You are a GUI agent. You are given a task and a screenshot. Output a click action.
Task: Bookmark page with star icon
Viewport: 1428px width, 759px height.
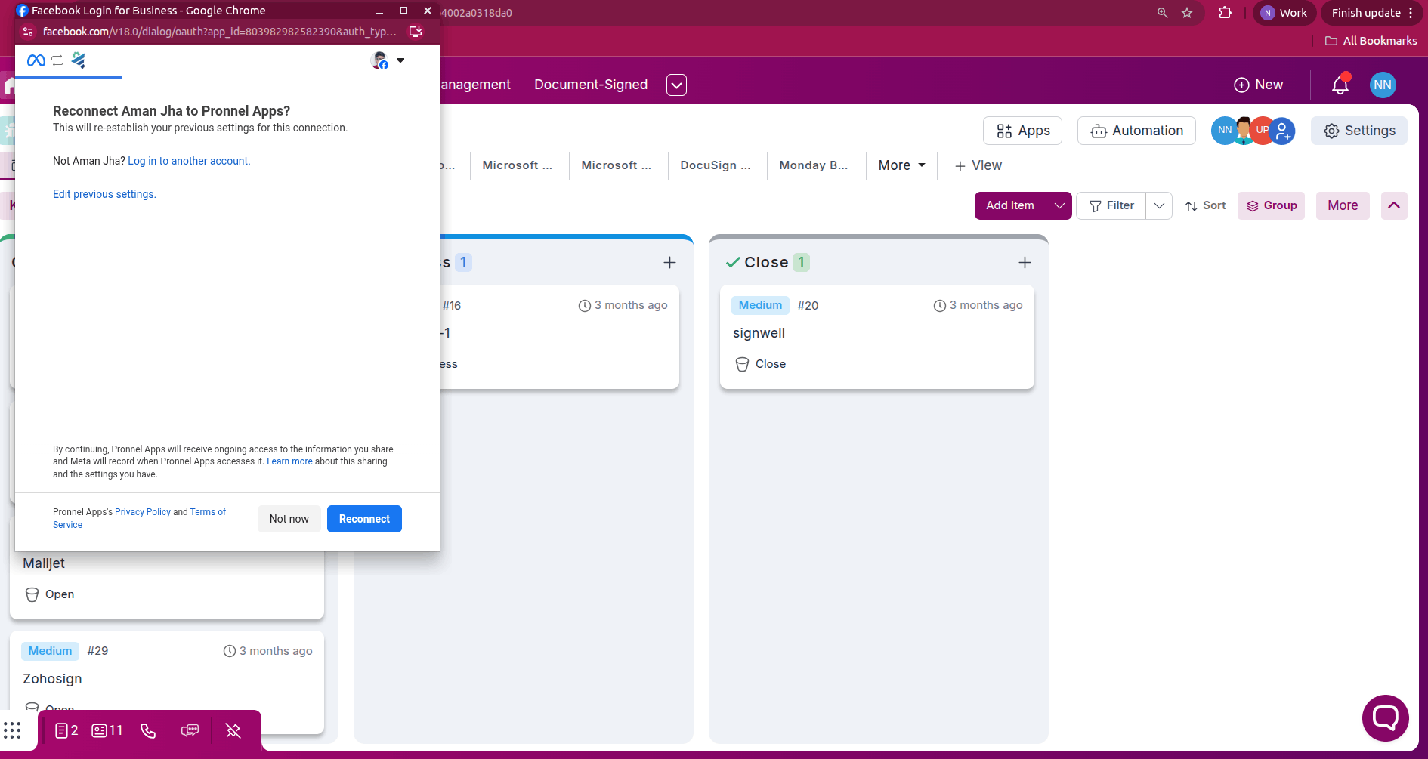point(1187,13)
